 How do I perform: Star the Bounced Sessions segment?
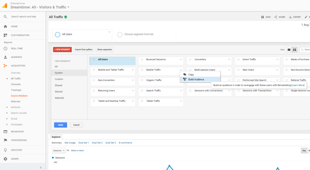[142, 59]
